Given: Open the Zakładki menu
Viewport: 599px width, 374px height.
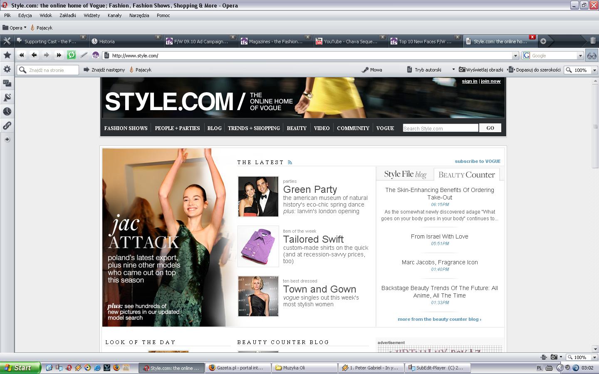Looking at the screenshot, I should click(67, 15).
